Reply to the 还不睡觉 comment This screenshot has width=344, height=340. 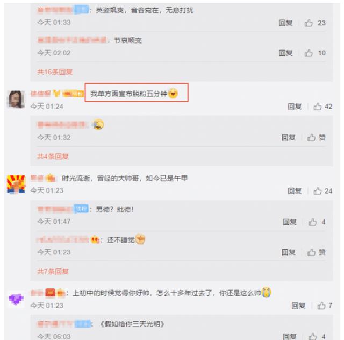pyautogui.click(x=289, y=252)
